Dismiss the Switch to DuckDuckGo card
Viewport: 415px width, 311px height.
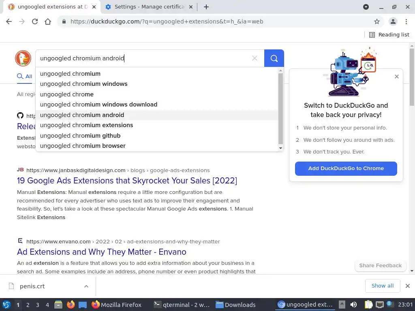click(396, 77)
